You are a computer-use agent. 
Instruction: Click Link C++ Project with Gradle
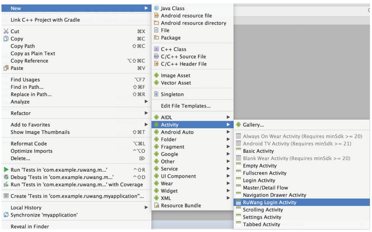(45, 20)
